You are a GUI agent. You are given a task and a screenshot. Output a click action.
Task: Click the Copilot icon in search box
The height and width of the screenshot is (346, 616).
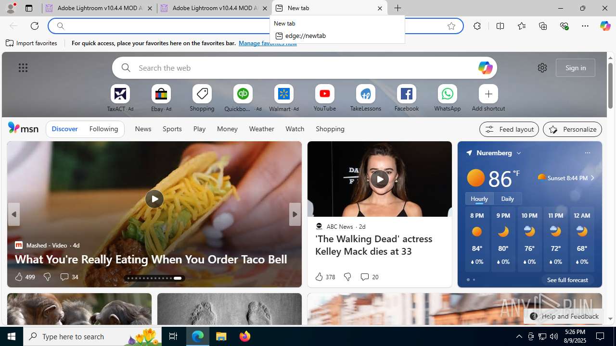[485, 68]
